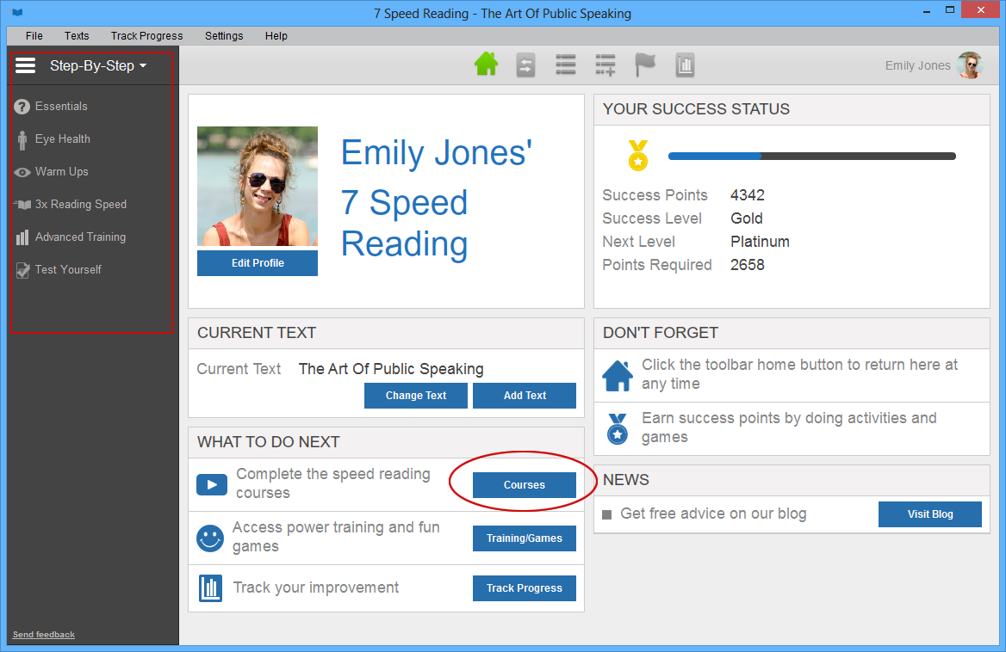This screenshot has width=1006, height=652.
Task: Click the green home toolbar icon
Action: 486,65
